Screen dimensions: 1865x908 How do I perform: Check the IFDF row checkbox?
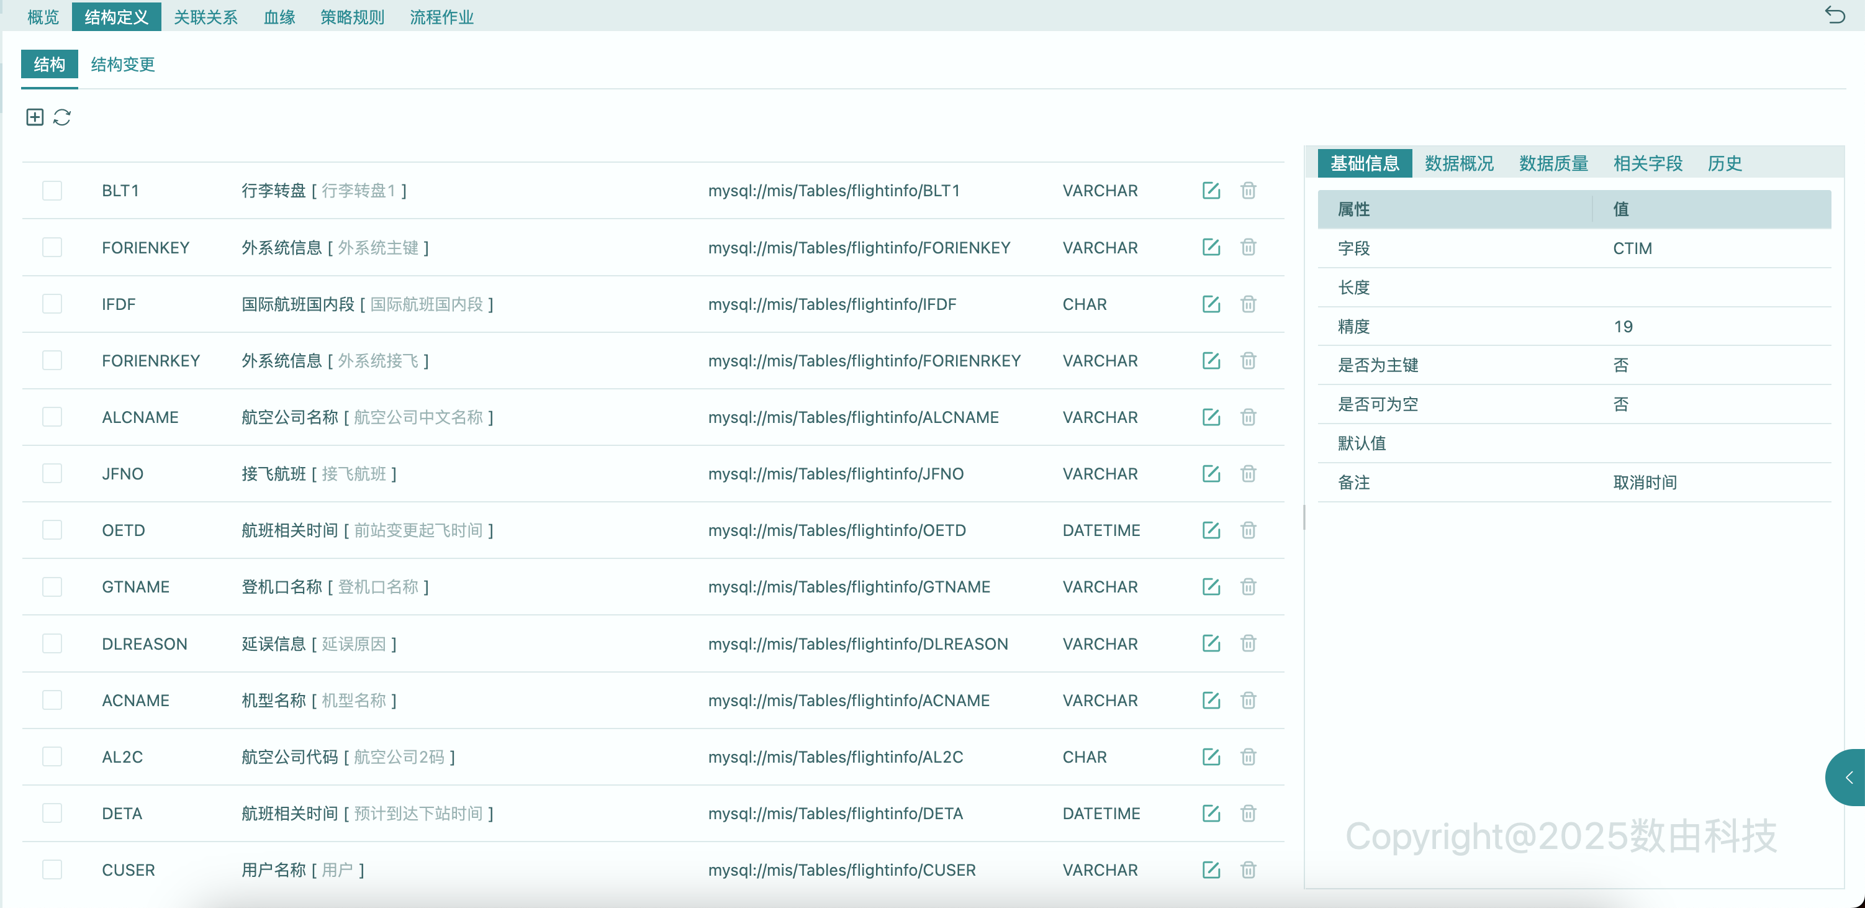[52, 304]
